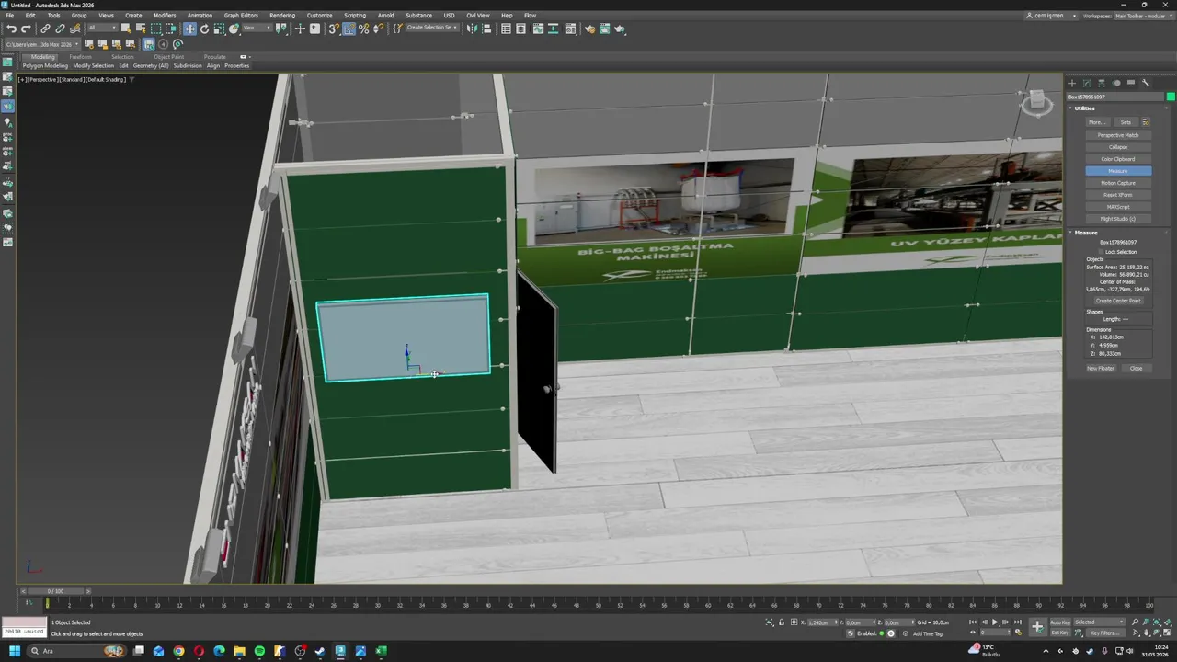This screenshot has height=662, width=1177.
Task: Open the Modifiers menu
Action: pyautogui.click(x=165, y=16)
